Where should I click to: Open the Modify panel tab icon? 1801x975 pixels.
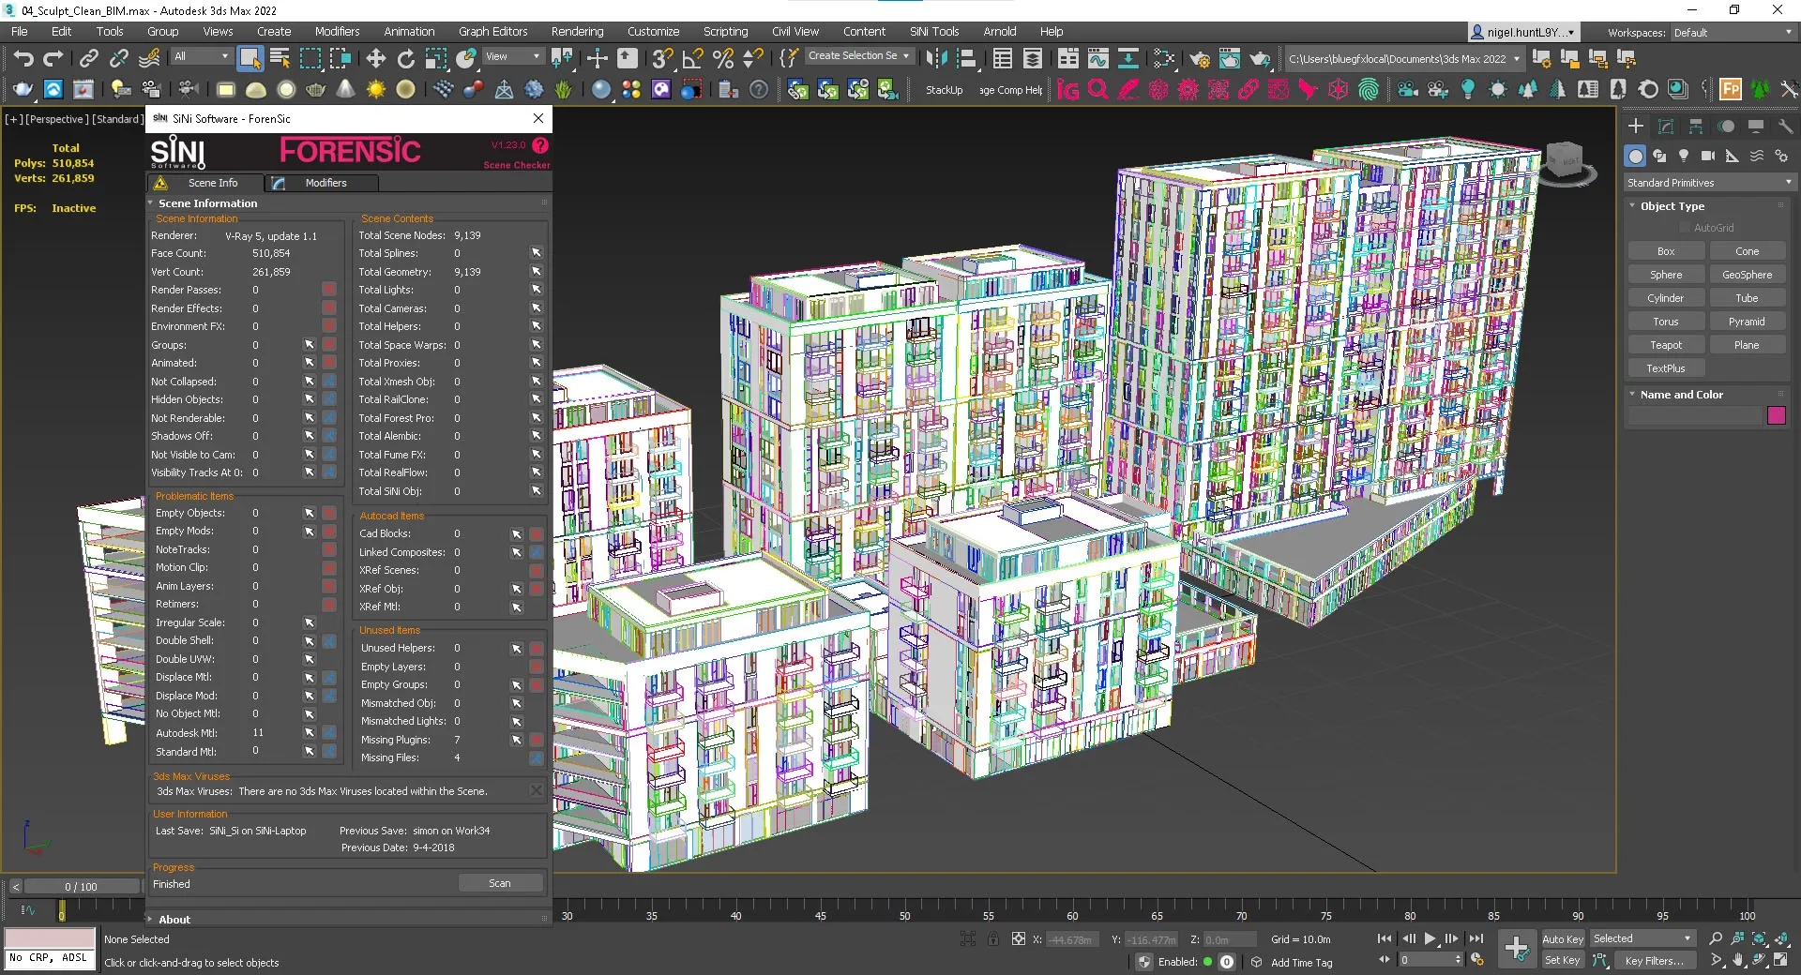[1666, 127]
